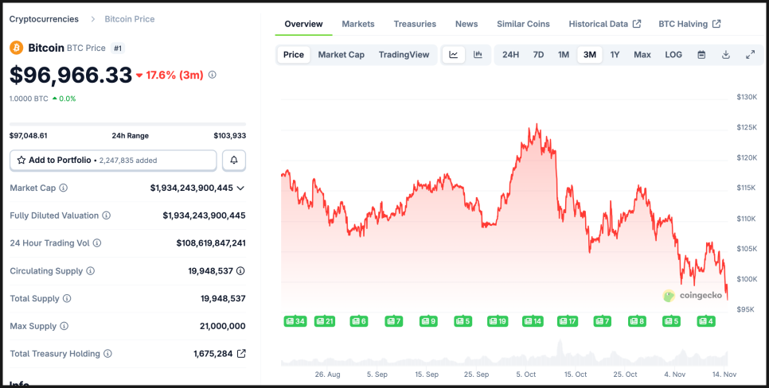The width and height of the screenshot is (769, 388).
Task: Click the price alert bell icon
Action: 234,160
